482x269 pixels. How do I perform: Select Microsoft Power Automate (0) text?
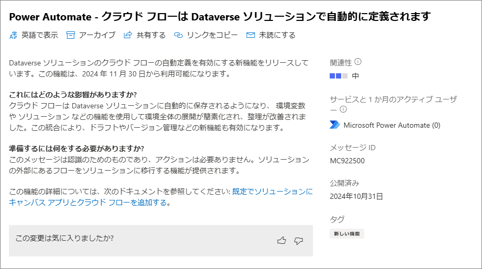tap(391, 125)
